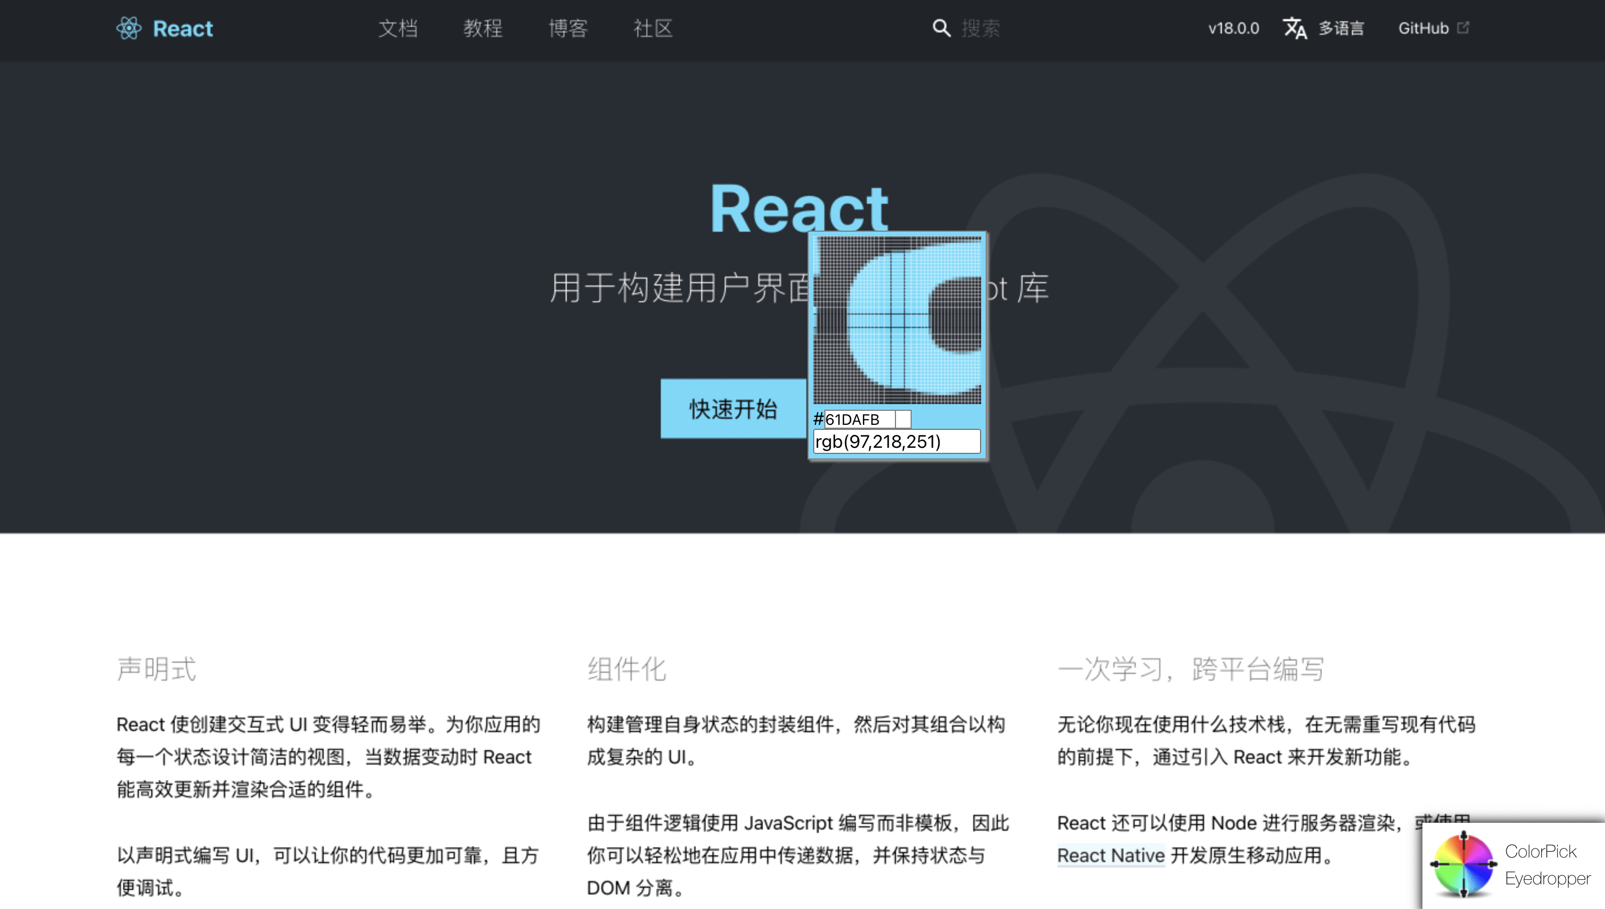This screenshot has width=1605, height=909.
Task: Click the translate languages icon
Action: [1295, 28]
